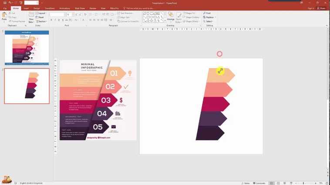Select slide 1 thumbnail in slide panel
This screenshot has height=185, width=330.
click(27, 48)
